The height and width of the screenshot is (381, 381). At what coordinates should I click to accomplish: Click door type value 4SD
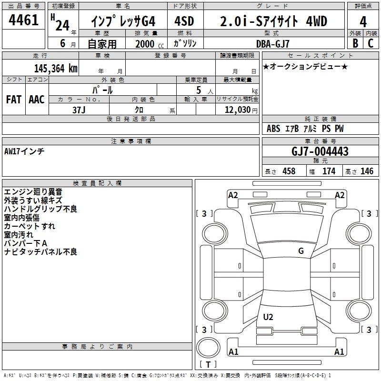pos(184,21)
